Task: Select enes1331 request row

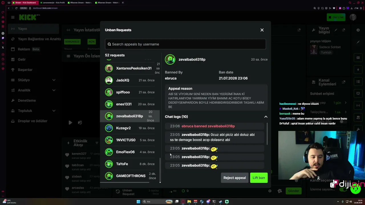Action: tap(130, 104)
